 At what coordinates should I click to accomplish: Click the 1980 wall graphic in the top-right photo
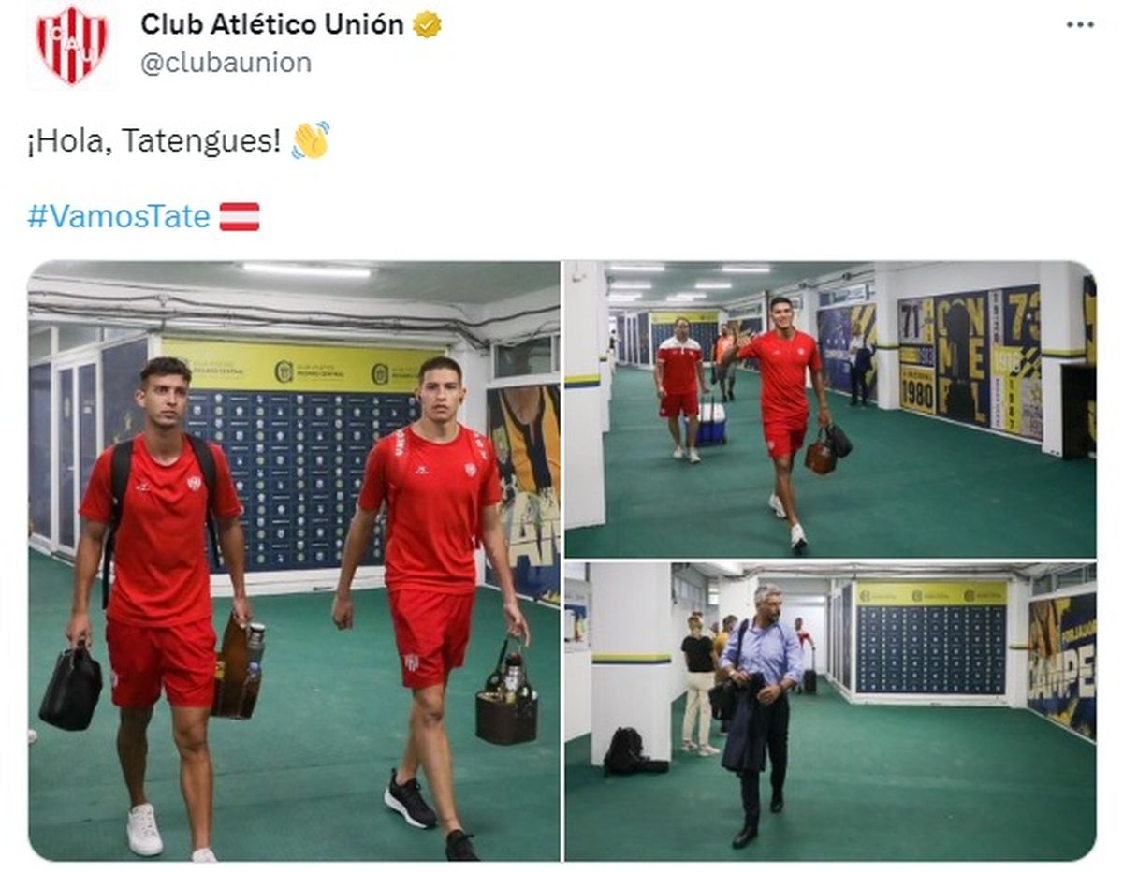(x=917, y=389)
